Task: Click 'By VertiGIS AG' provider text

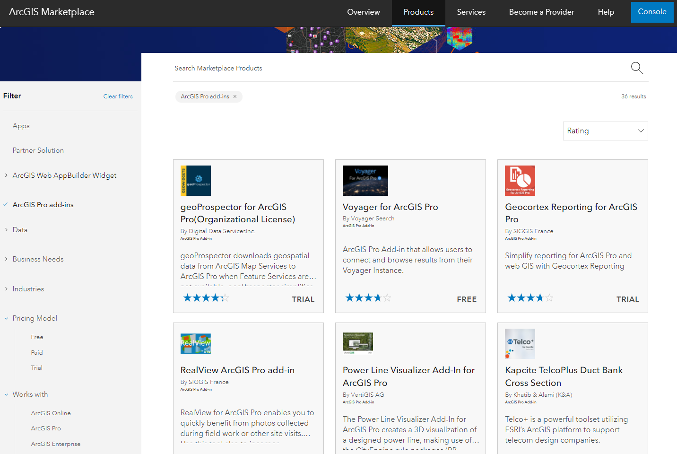Action: [x=364, y=395]
